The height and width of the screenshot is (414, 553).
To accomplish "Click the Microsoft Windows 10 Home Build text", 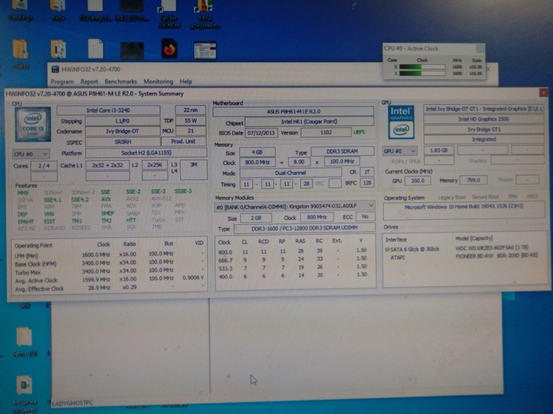I will click(465, 207).
